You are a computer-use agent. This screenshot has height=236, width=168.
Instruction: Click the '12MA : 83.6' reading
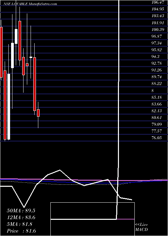point(21,217)
